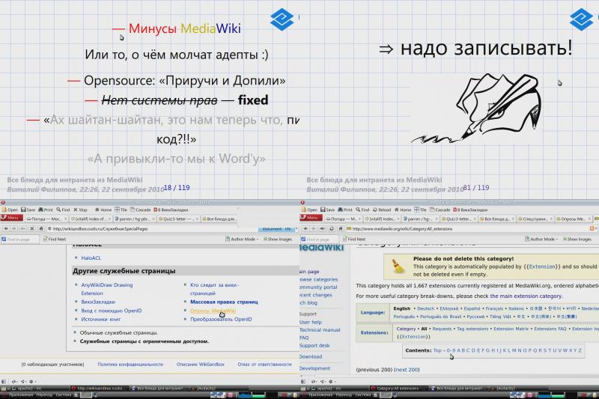The image size is (599, 399).
Task: Open the Support desk sidebar link
Action: [314, 346]
